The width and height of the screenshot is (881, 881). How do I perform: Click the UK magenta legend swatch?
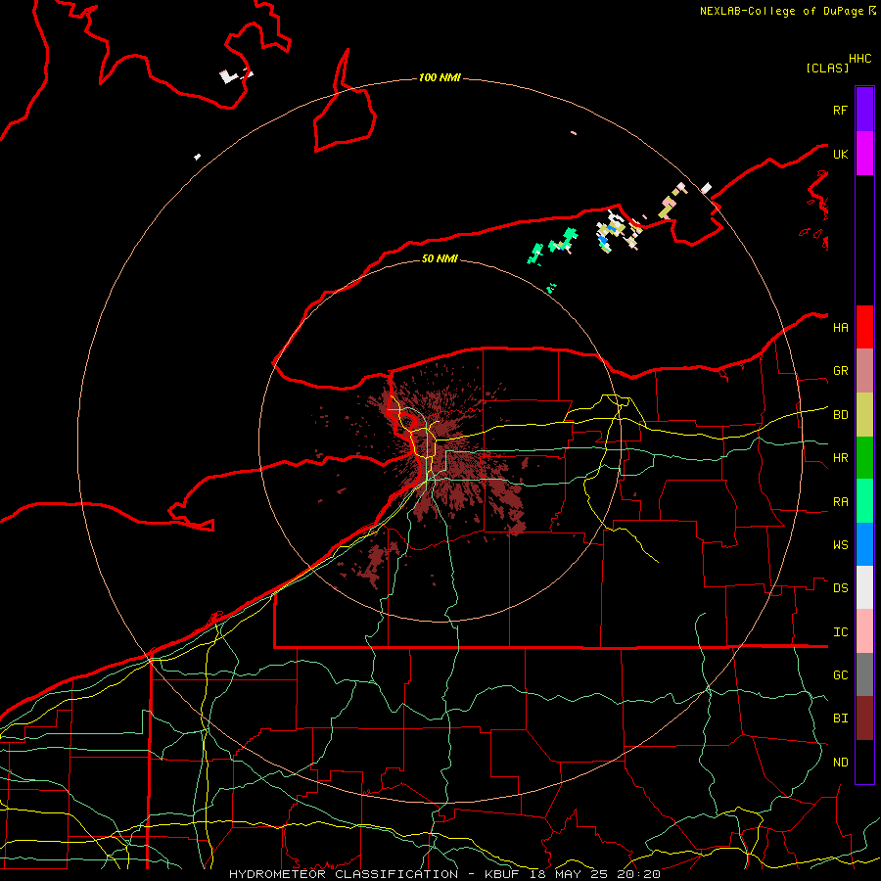[864, 154]
